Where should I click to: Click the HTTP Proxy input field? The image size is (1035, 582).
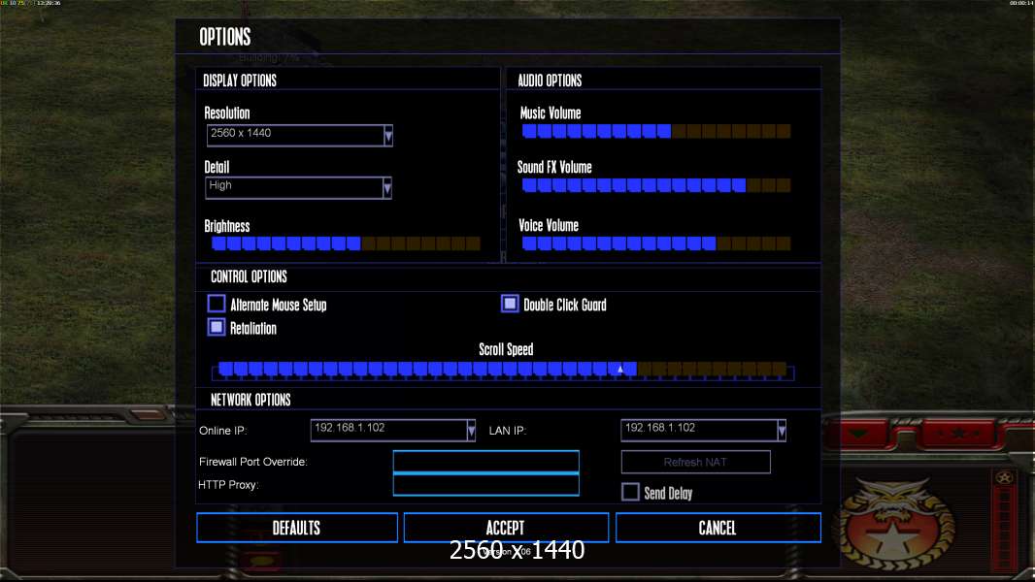point(485,484)
